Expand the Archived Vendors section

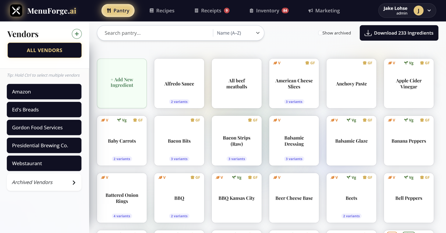pos(44,182)
